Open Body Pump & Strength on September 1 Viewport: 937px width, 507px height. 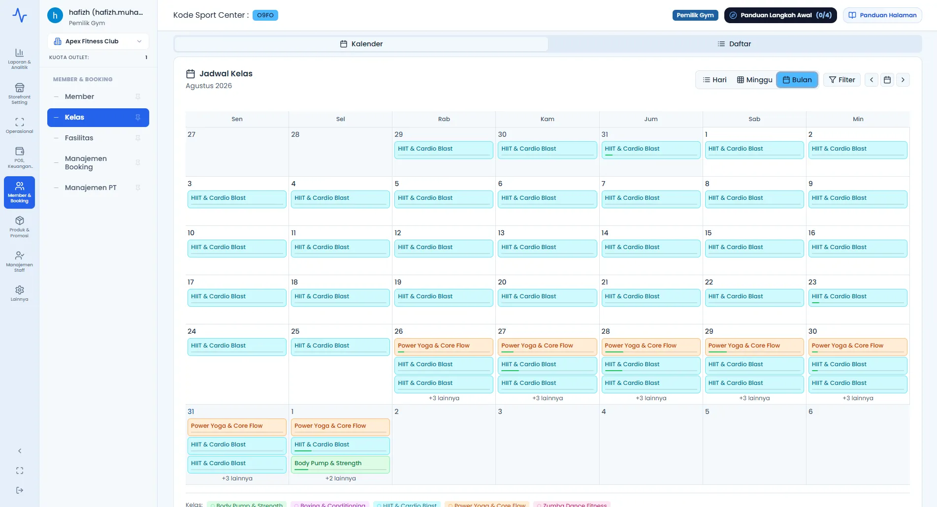340,465
